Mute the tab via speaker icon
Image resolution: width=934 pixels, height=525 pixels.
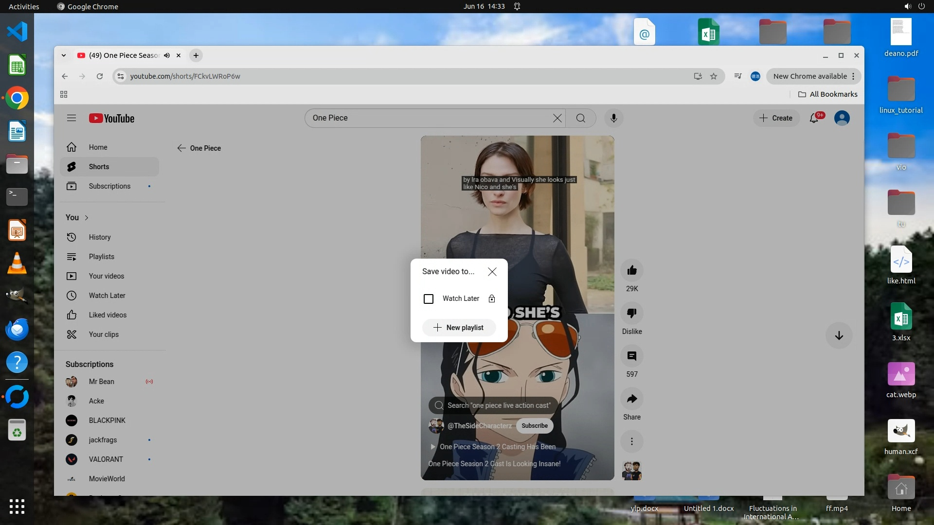[x=167, y=55]
